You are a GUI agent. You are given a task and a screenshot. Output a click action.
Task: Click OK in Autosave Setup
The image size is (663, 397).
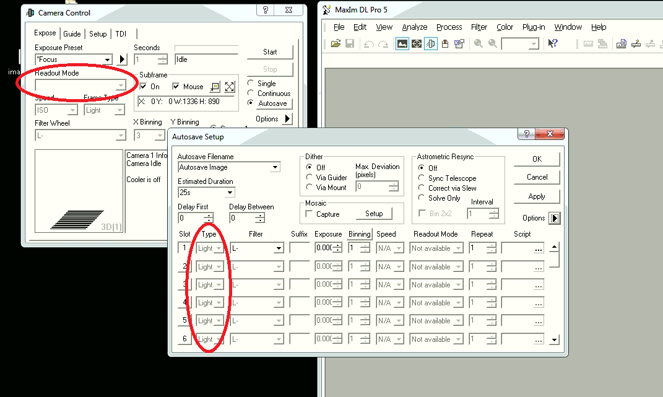point(537,159)
